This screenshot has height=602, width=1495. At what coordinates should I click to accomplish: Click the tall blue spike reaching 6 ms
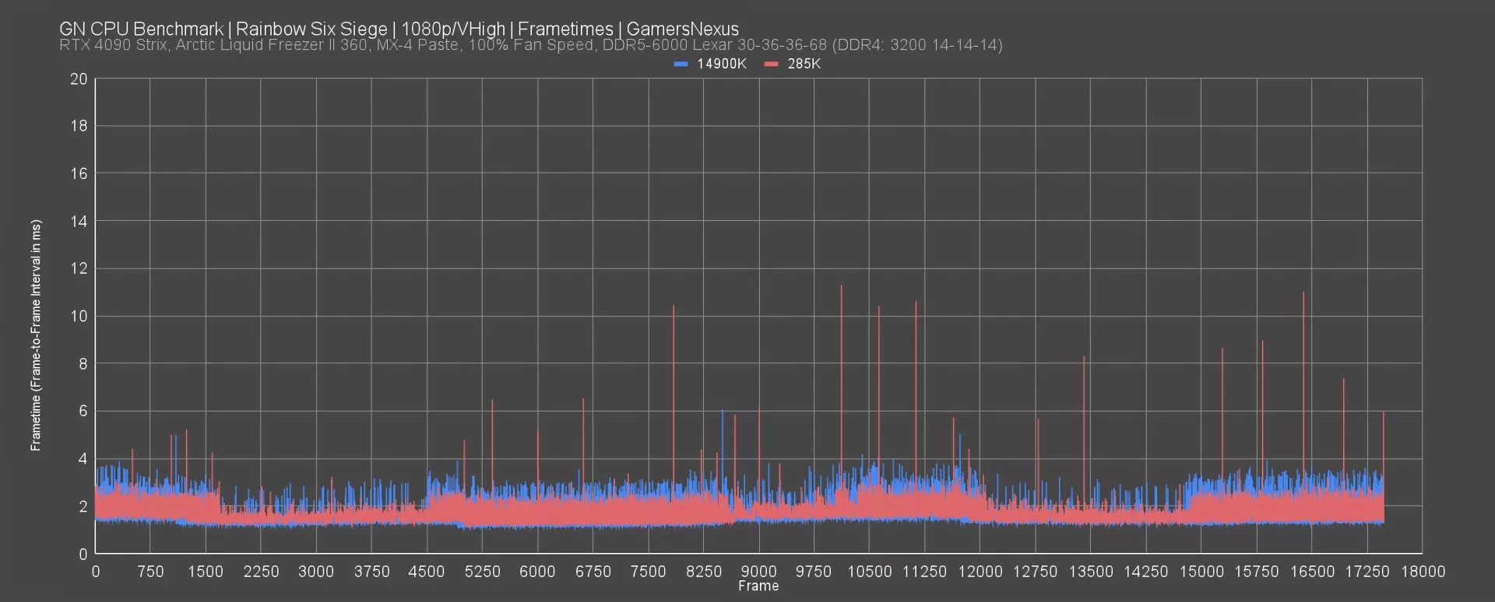(x=722, y=411)
